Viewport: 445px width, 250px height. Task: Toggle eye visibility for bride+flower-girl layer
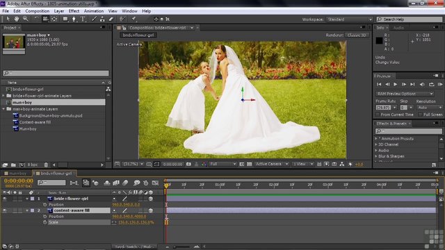[x=5, y=199]
